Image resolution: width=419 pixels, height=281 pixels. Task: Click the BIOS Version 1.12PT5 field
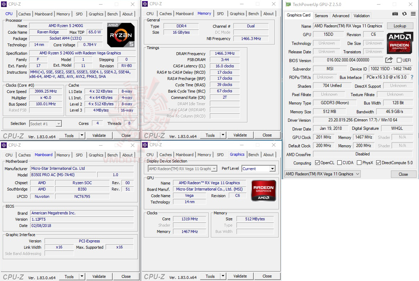[x=82, y=219]
